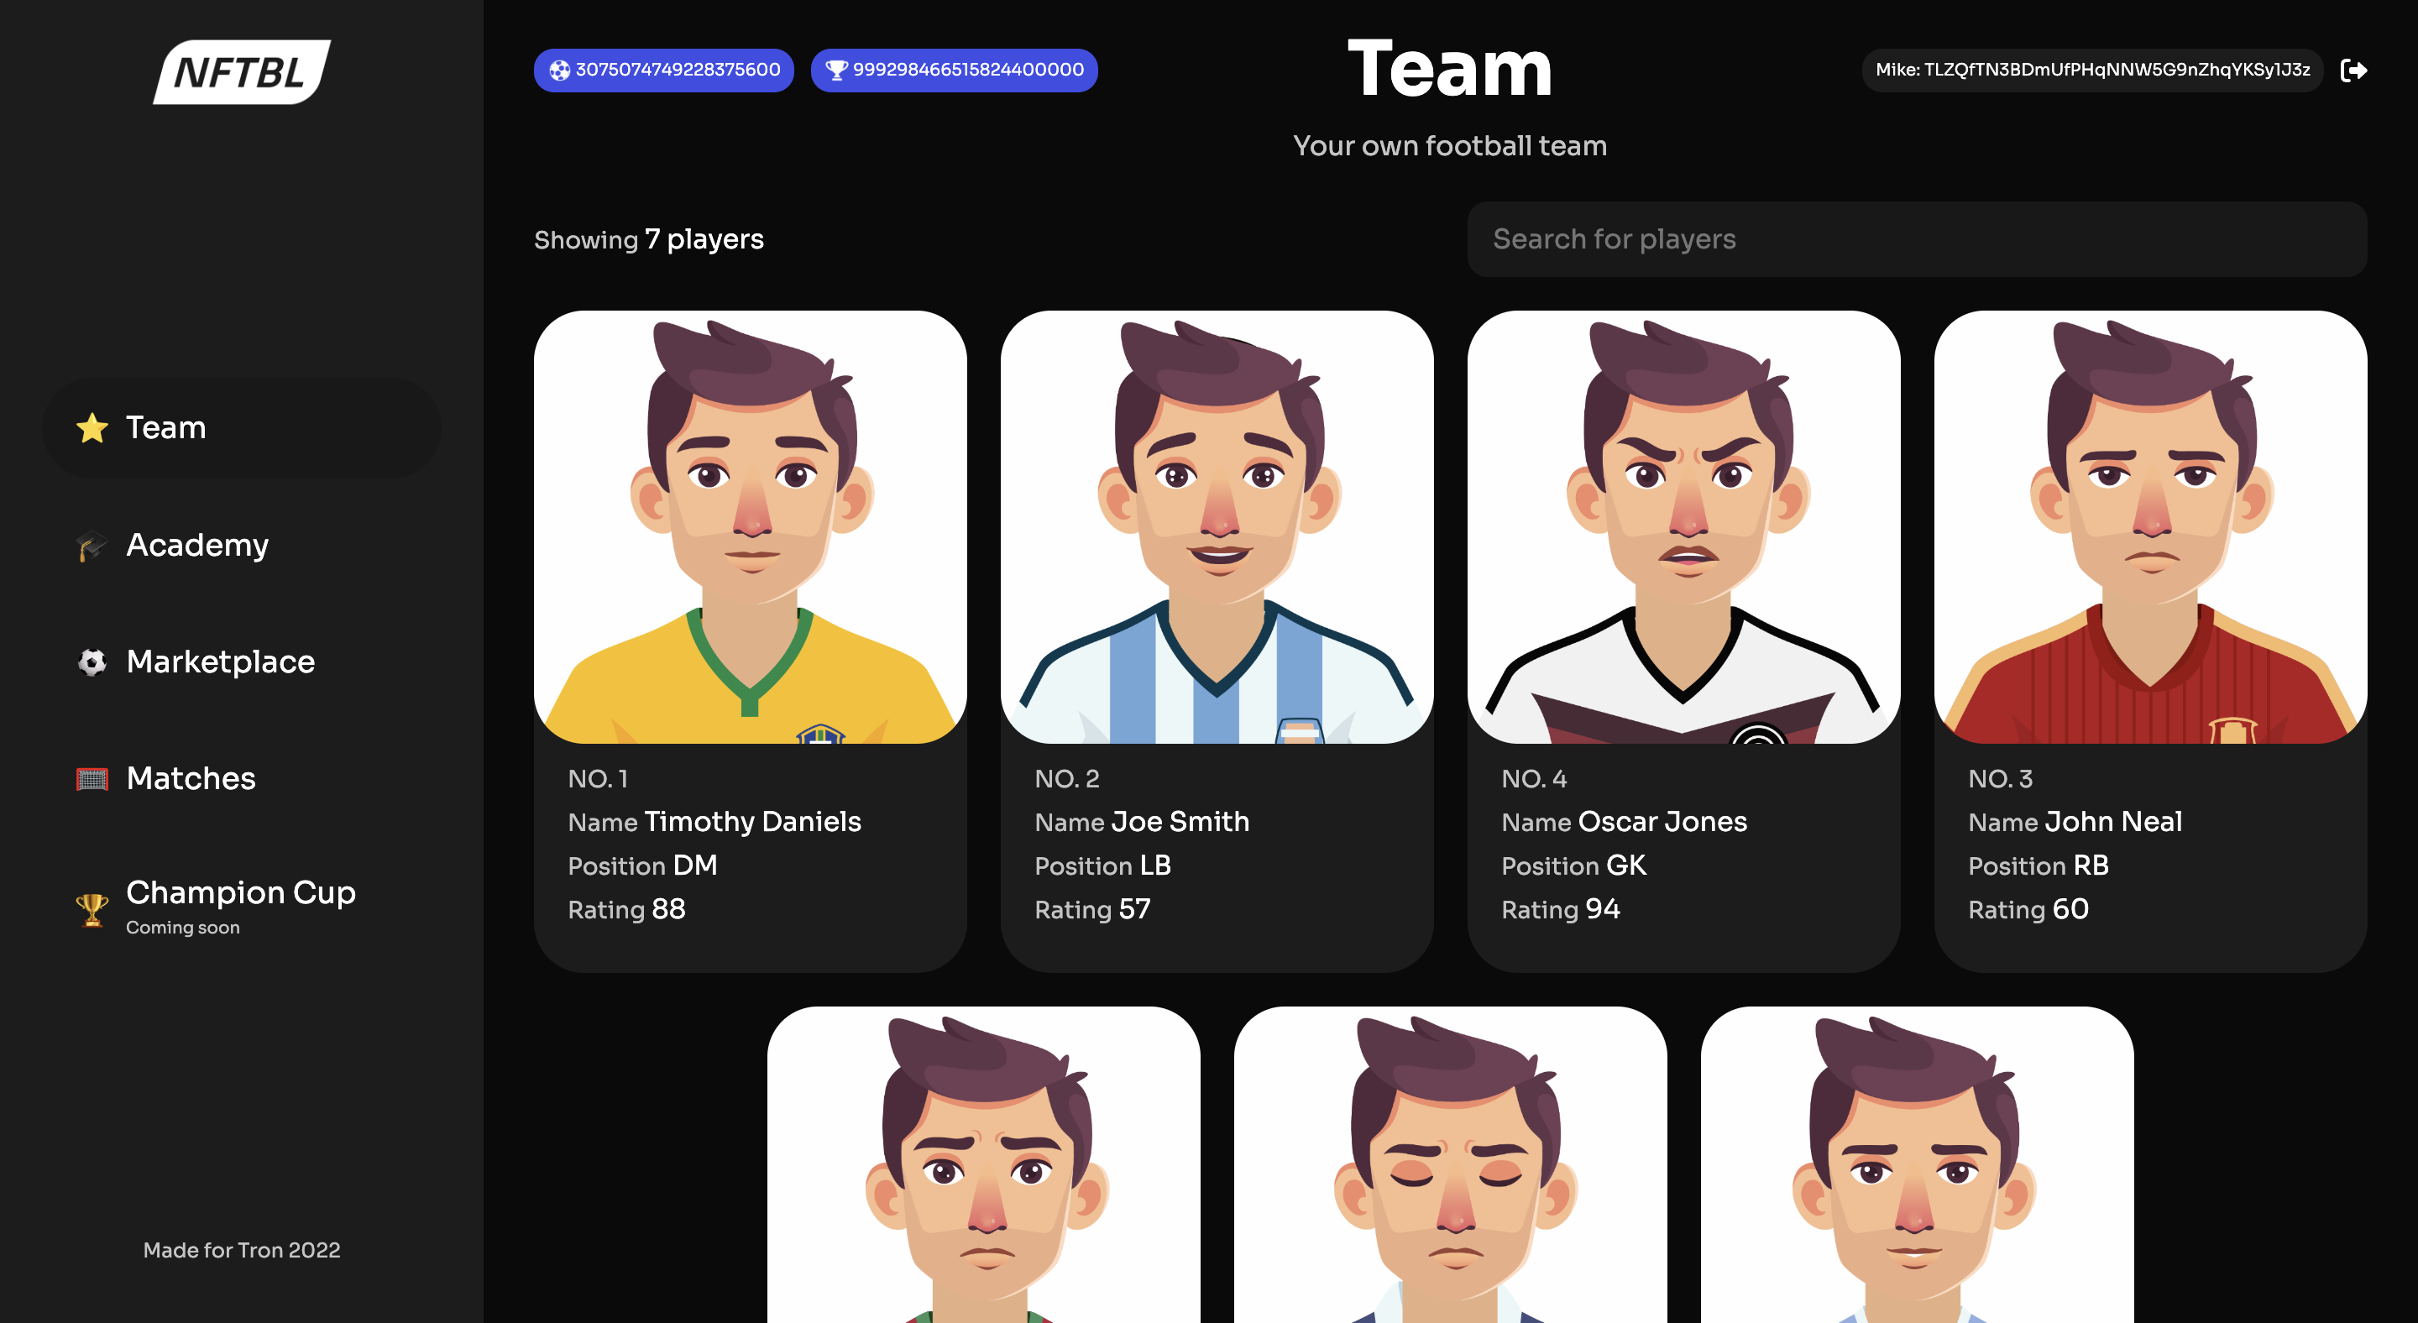Click the NFTBL logo
Image resolution: width=2418 pixels, height=1323 pixels.
point(241,71)
